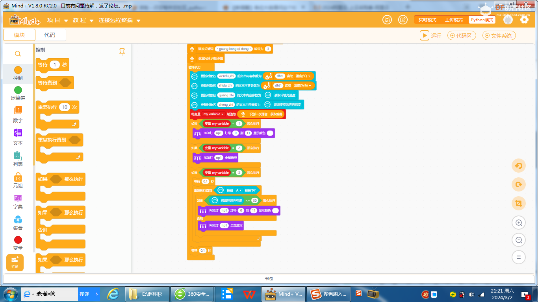Edit the sheng_zhi object name field
The height and width of the screenshot is (302, 538).
226,105
